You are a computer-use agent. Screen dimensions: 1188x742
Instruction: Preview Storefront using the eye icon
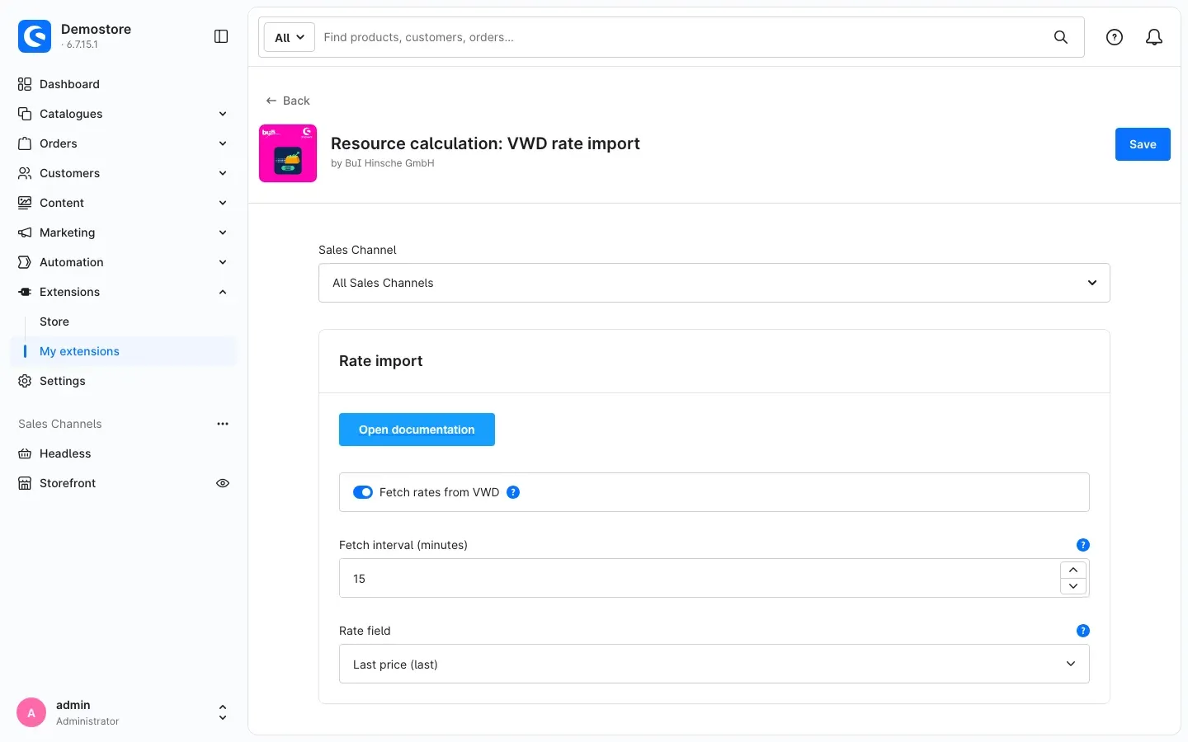click(223, 483)
